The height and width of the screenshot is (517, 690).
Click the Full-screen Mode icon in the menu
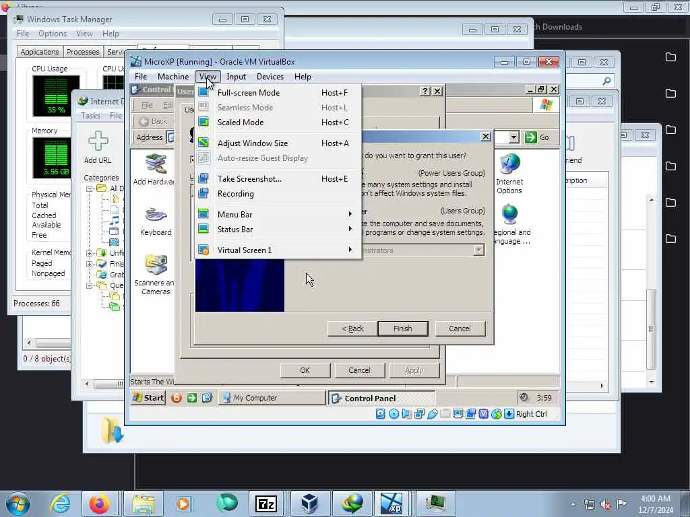coord(203,92)
